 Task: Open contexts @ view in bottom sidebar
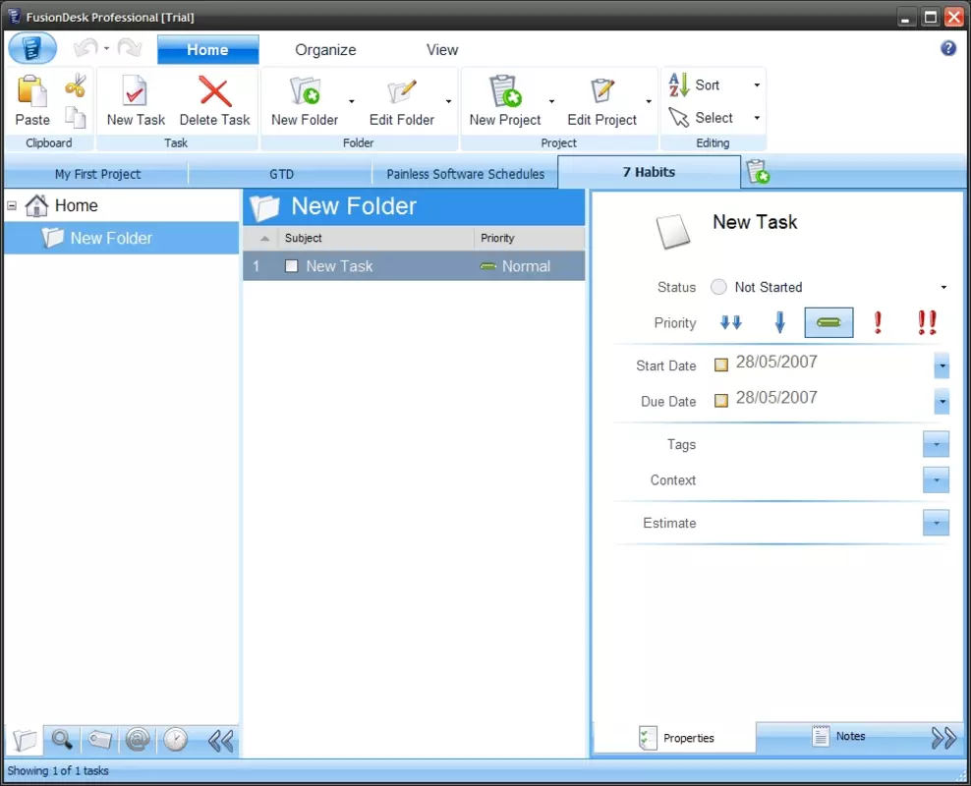138,740
